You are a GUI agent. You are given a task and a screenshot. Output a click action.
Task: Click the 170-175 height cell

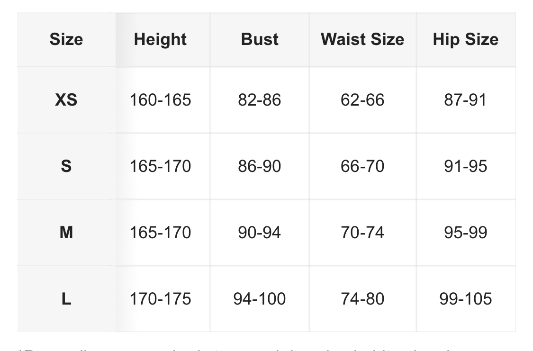coord(160,299)
